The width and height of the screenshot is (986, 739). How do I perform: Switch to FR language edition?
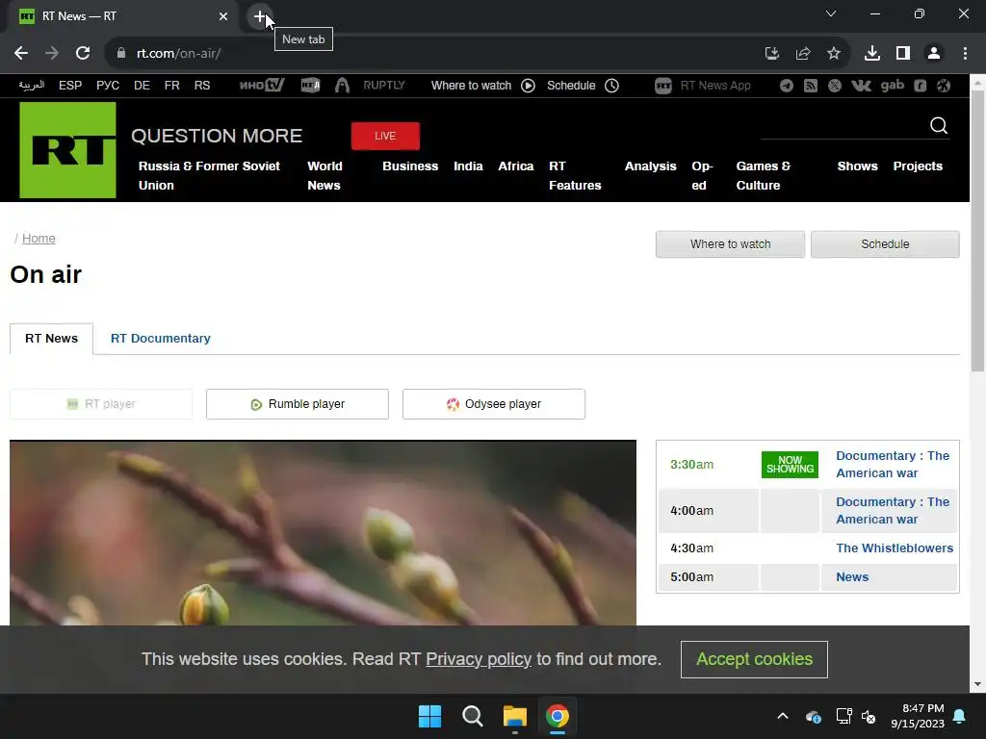pyautogui.click(x=171, y=86)
